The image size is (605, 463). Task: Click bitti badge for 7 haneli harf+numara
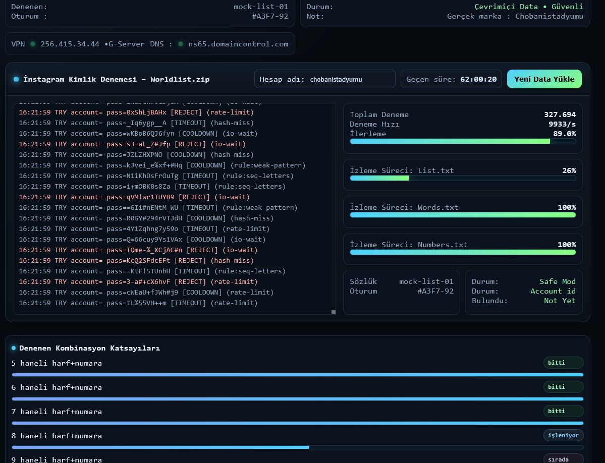(x=563, y=411)
